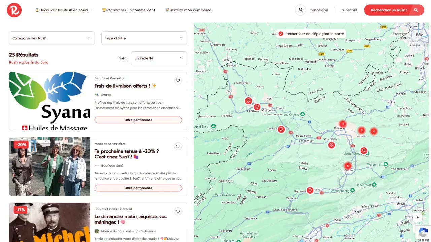Click the Syana merchant name
431x242 pixels.
[x=106, y=95]
